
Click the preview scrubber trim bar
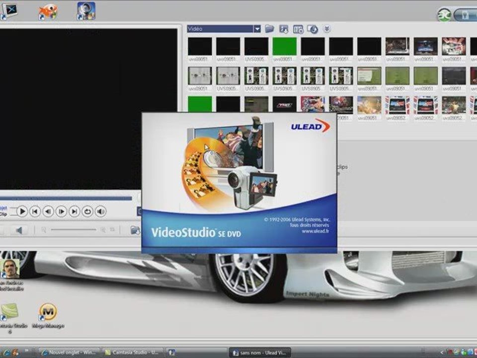pos(66,198)
